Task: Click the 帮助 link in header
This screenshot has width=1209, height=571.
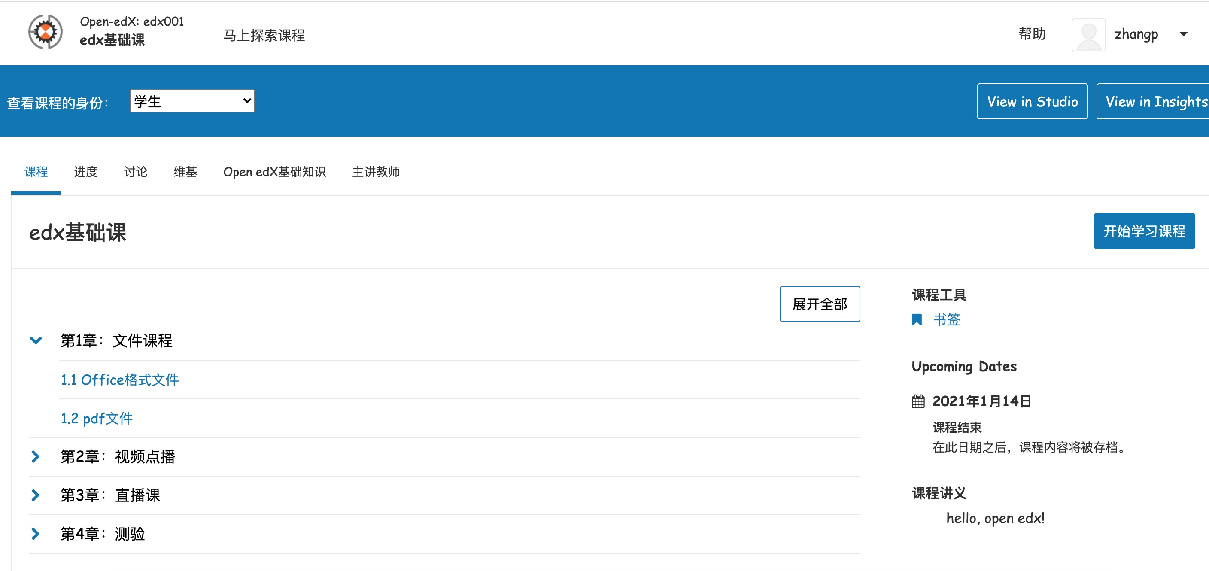Action: pyautogui.click(x=1032, y=34)
